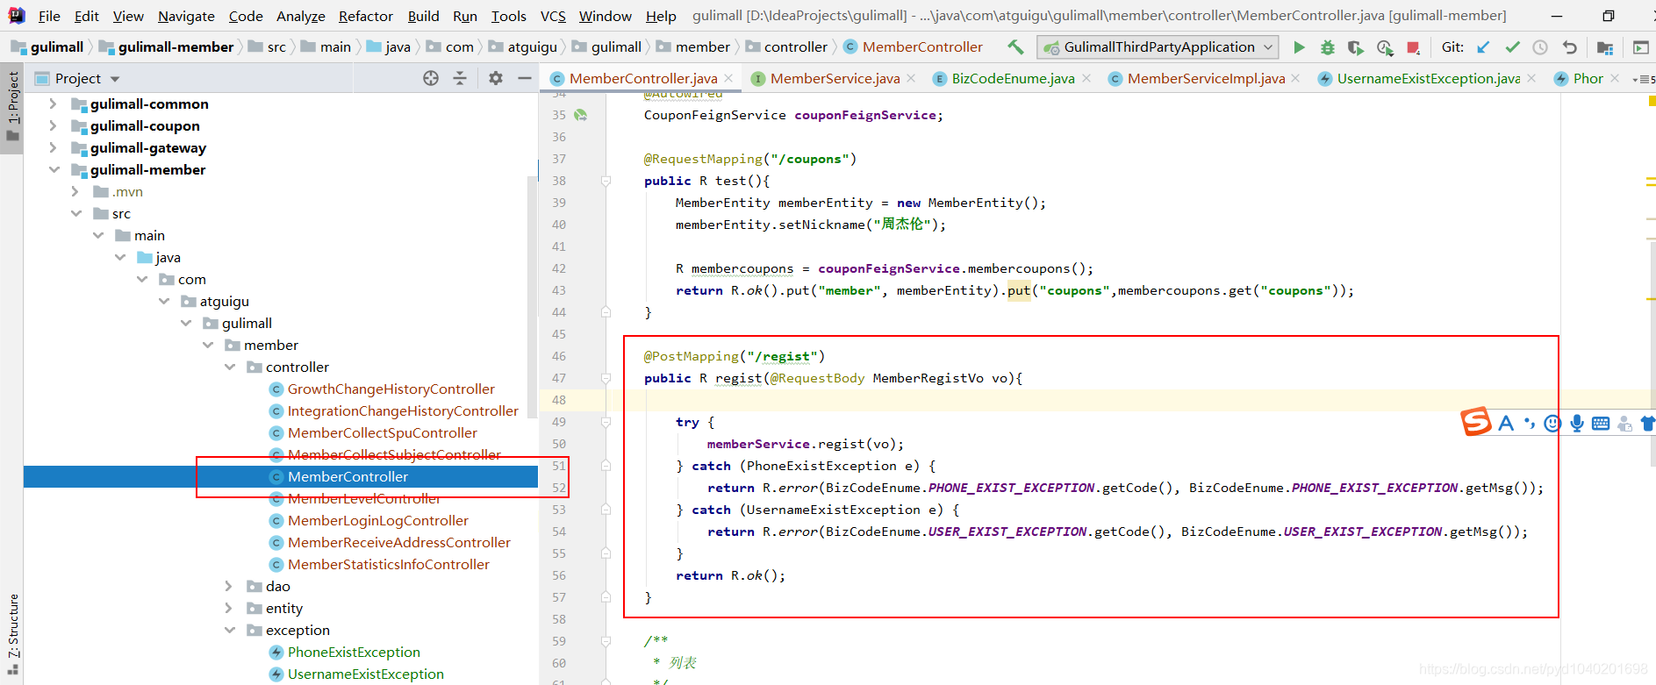The height and width of the screenshot is (685, 1656).
Task: Update project via blue Git arrow
Action: 1483,47
